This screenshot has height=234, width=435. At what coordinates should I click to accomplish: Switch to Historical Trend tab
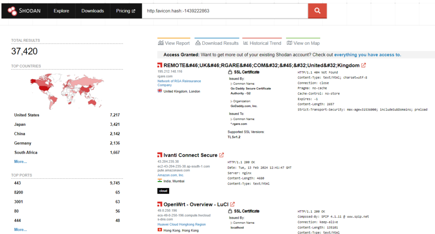tap(262, 43)
